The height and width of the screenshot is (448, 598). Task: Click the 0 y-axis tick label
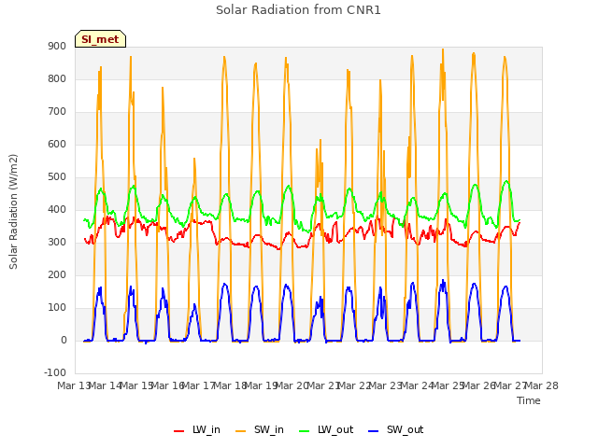(x=64, y=340)
